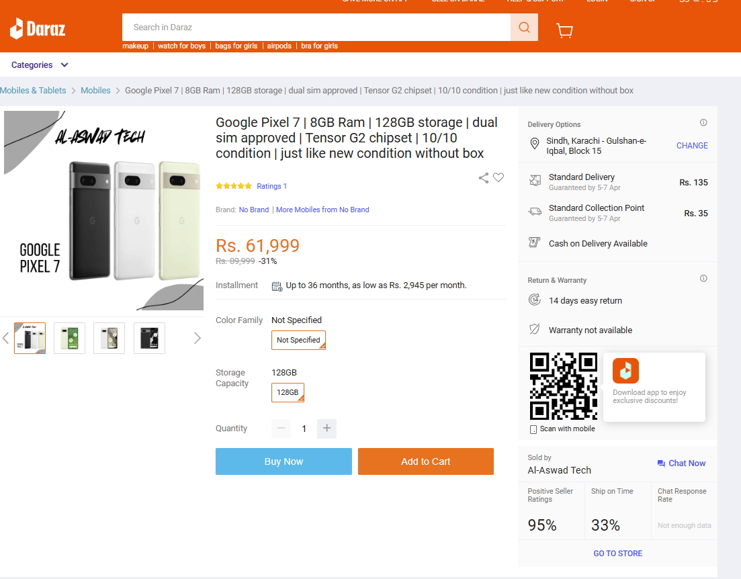Click the Return & Warranty info icon

(703, 278)
